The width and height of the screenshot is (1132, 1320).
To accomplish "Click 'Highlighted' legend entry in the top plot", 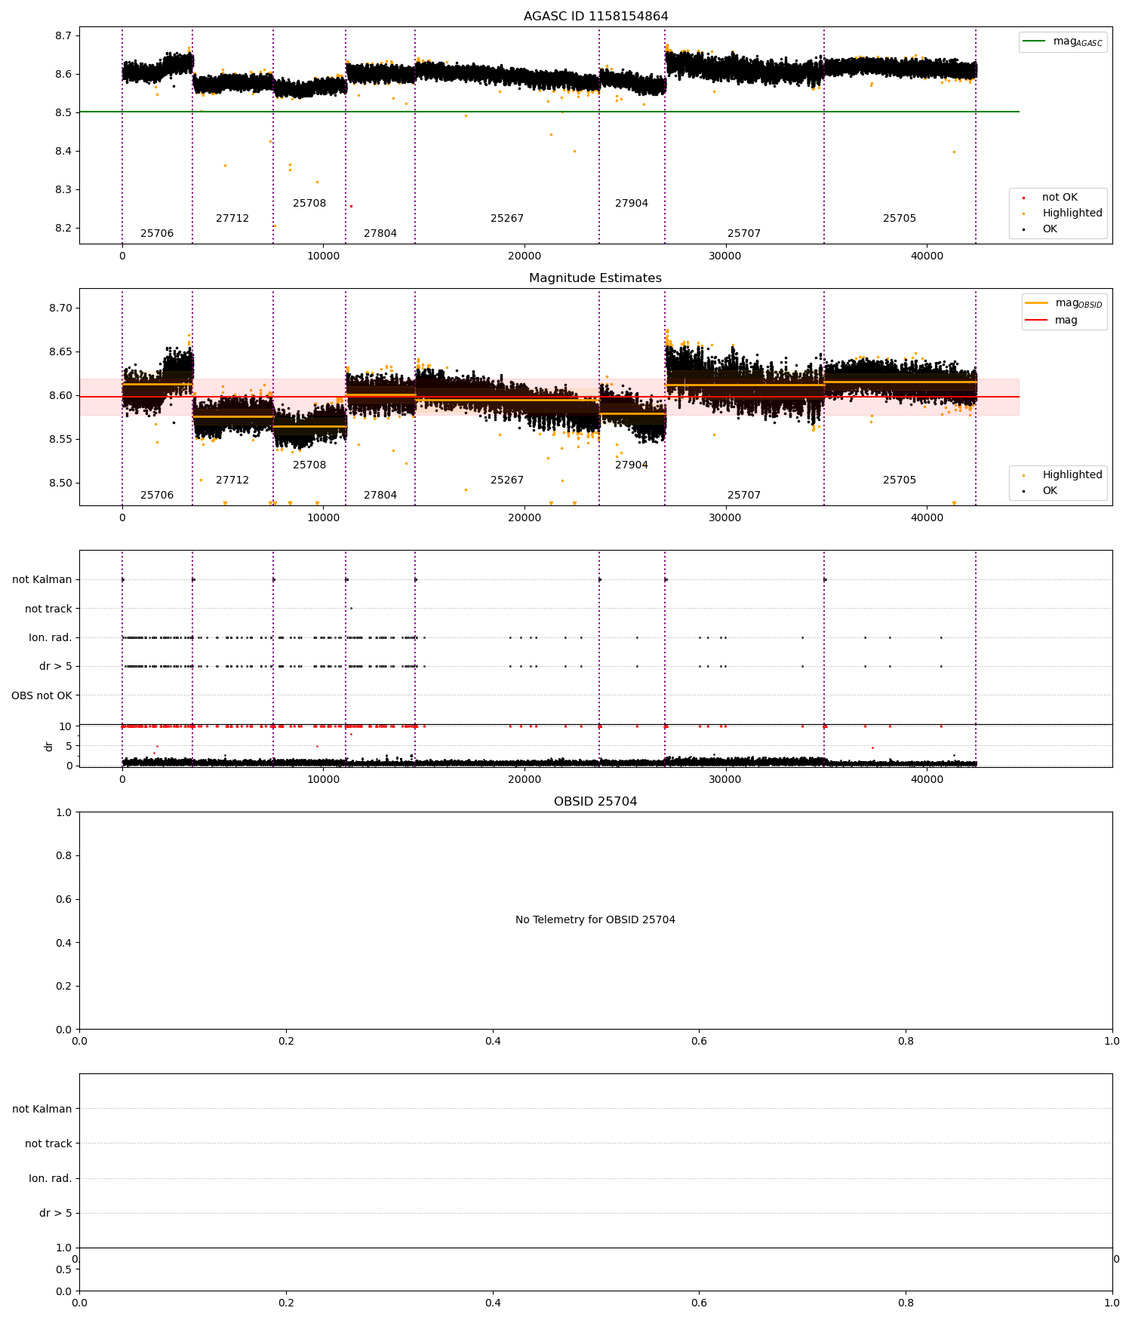I will coord(1063,213).
